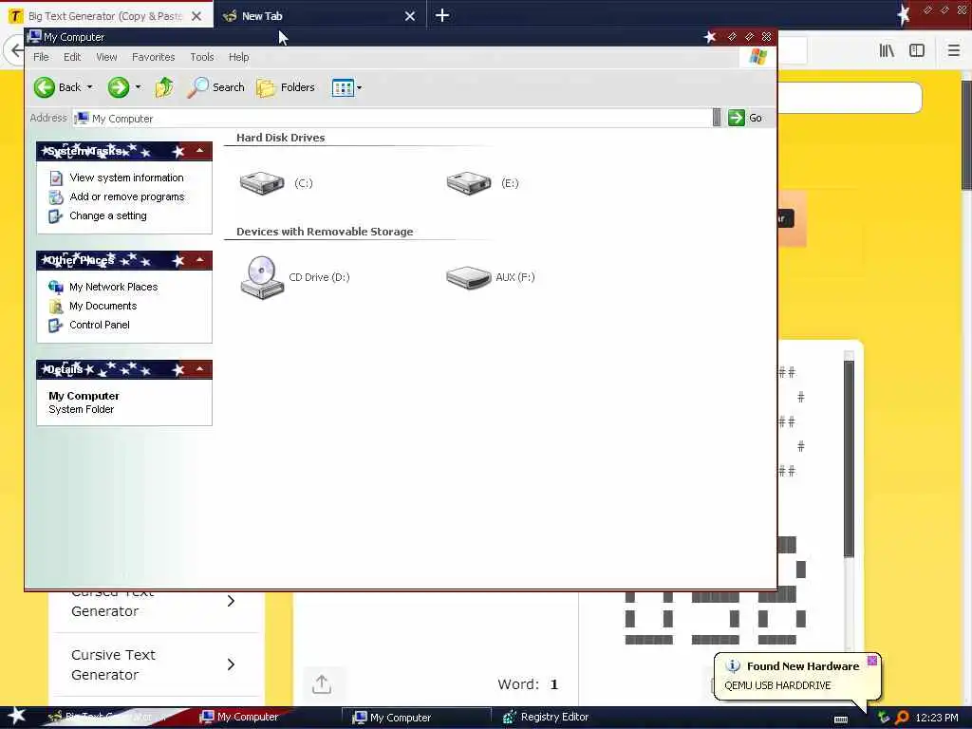Screen dimensions: 972x729
Task: Open the Favorites menu
Action: click(x=153, y=57)
